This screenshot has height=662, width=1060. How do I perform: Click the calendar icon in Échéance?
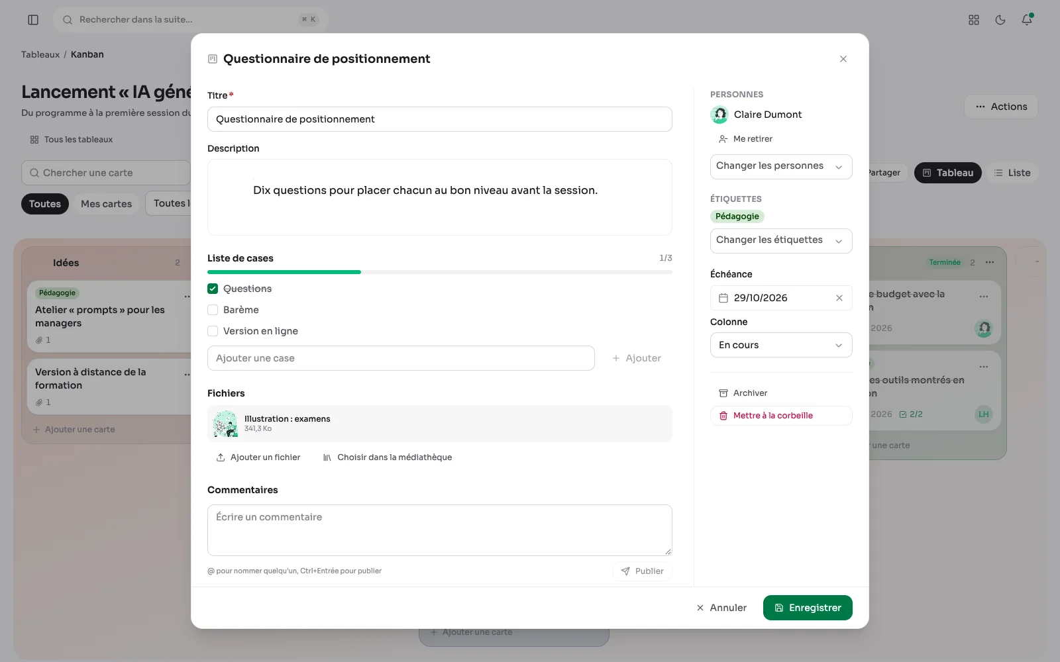pos(723,298)
